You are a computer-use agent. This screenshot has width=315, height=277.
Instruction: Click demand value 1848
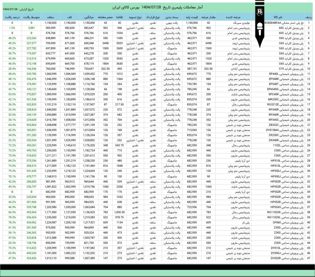point(120,166)
